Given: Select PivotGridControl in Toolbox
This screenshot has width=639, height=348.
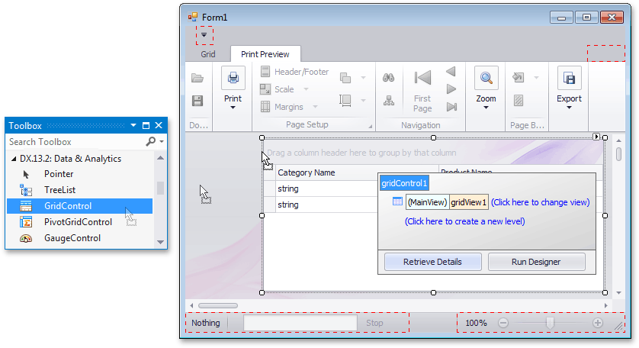Looking at the screenshot, I should pos(79,222).
